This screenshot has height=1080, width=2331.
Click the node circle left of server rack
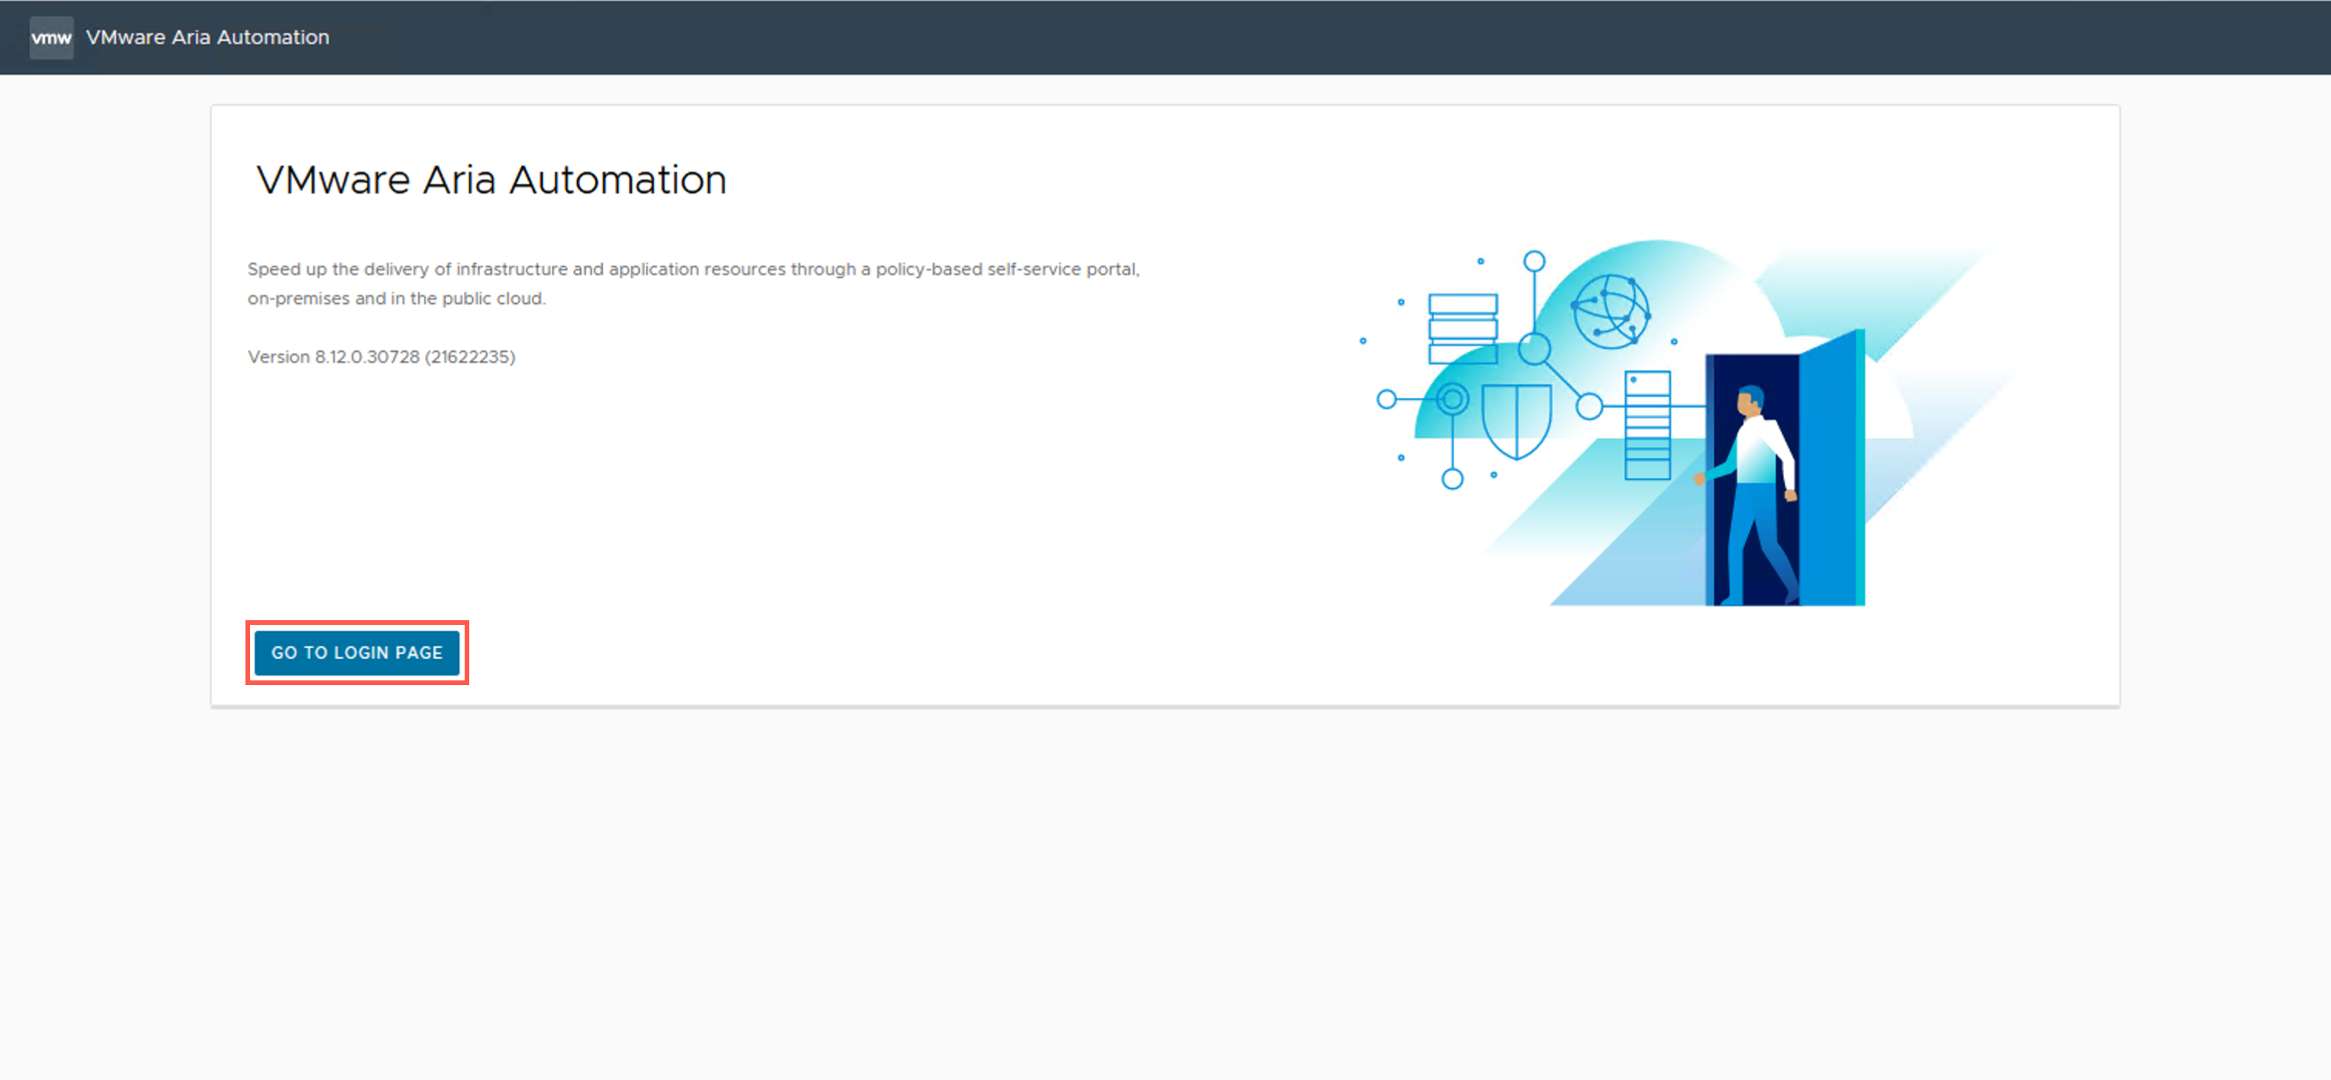tap(1589, 406)
